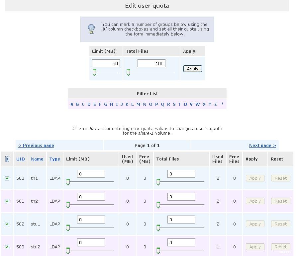The width and height of the screenshot is (296, 256).
Task: Click the Reset button in stu2 row
Action: click(x=281, y=247)
